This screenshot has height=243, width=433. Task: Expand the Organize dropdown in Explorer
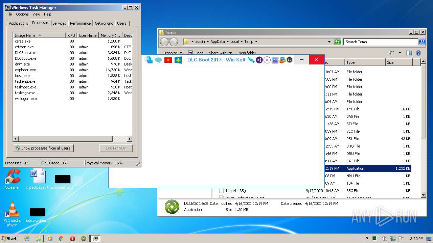pos(172,53)
